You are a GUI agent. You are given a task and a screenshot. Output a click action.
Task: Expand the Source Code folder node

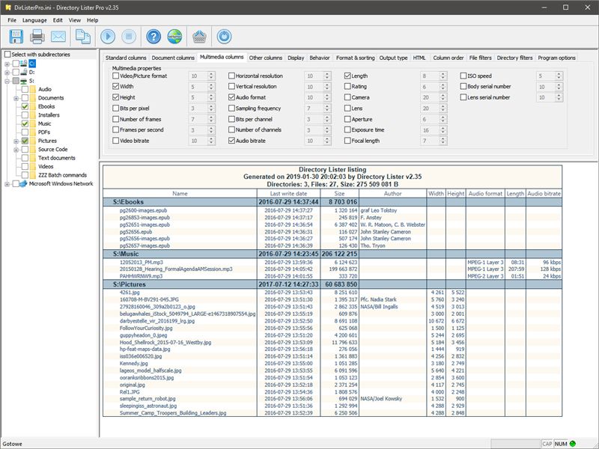(16, 150)
